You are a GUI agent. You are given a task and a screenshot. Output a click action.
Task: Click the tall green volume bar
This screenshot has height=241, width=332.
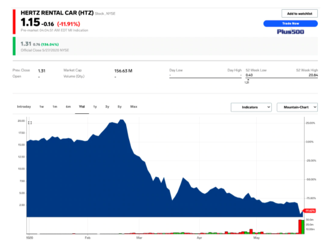(303, 227)
